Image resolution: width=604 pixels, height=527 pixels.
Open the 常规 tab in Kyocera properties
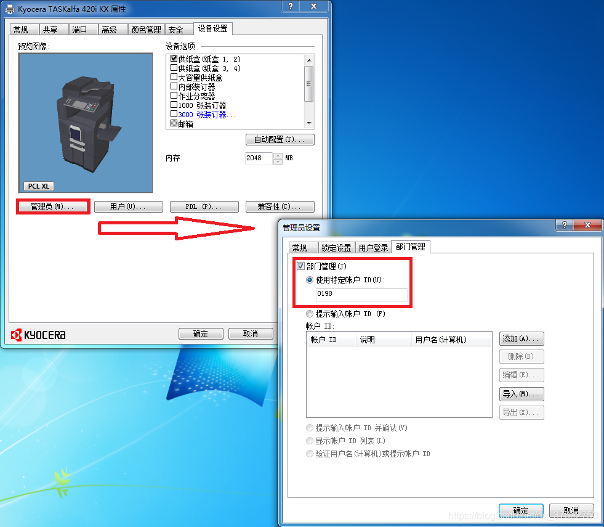[x=24, y=30]
